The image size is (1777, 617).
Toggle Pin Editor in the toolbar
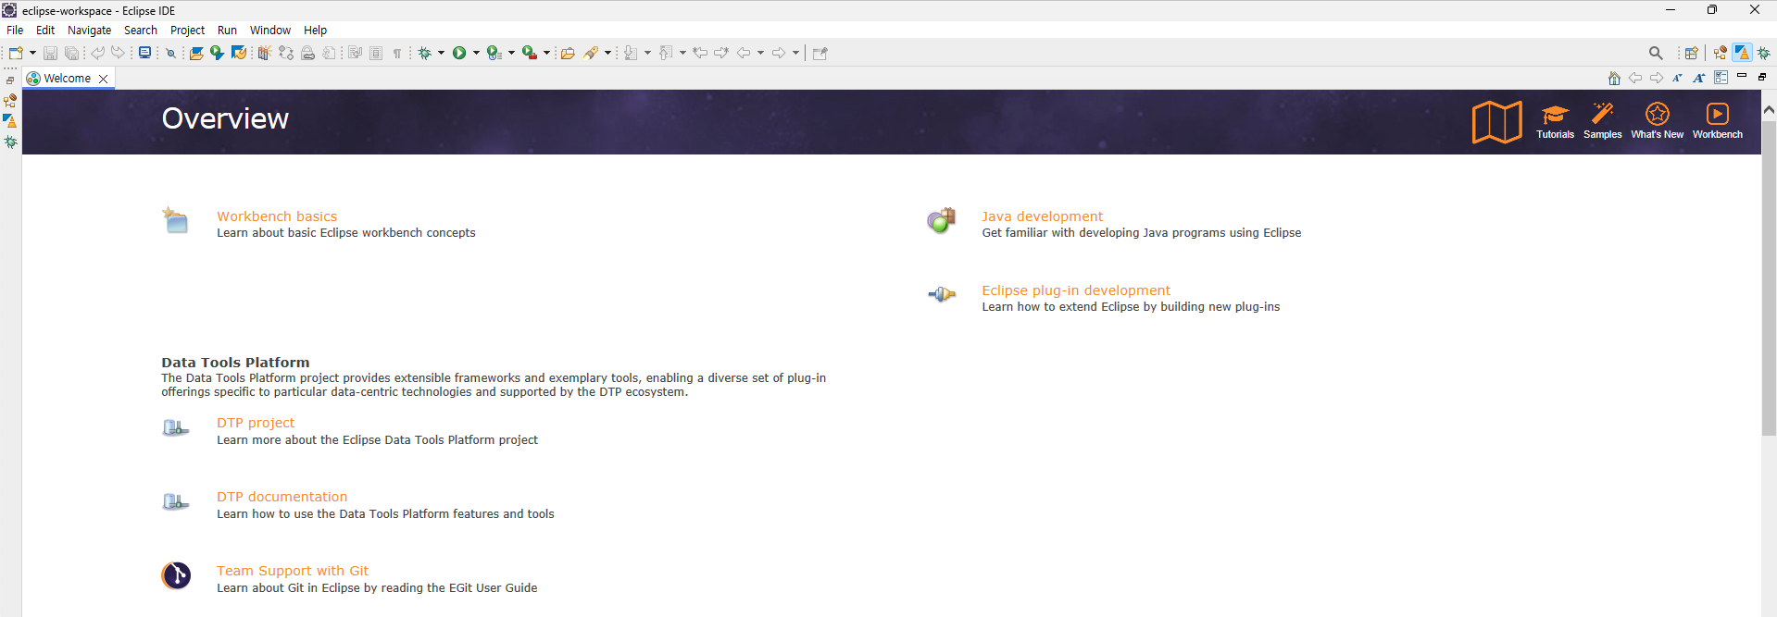click(820, 53)
